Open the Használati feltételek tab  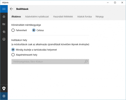coord(63,16)
